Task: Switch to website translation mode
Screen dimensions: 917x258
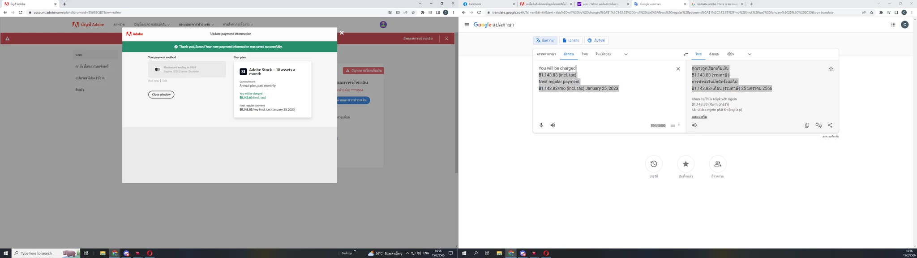Action: click(x=596, y=40)
